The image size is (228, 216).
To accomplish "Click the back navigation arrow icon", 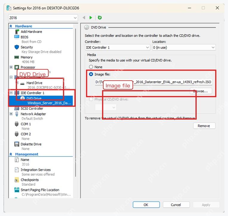I will pos(84,18).
